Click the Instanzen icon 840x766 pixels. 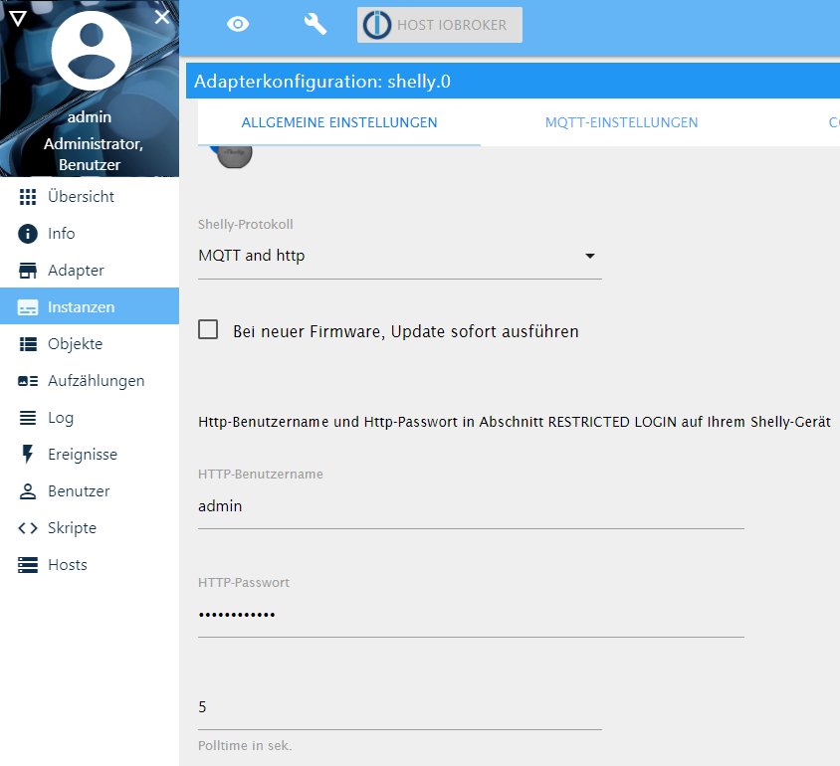(28, 307)
